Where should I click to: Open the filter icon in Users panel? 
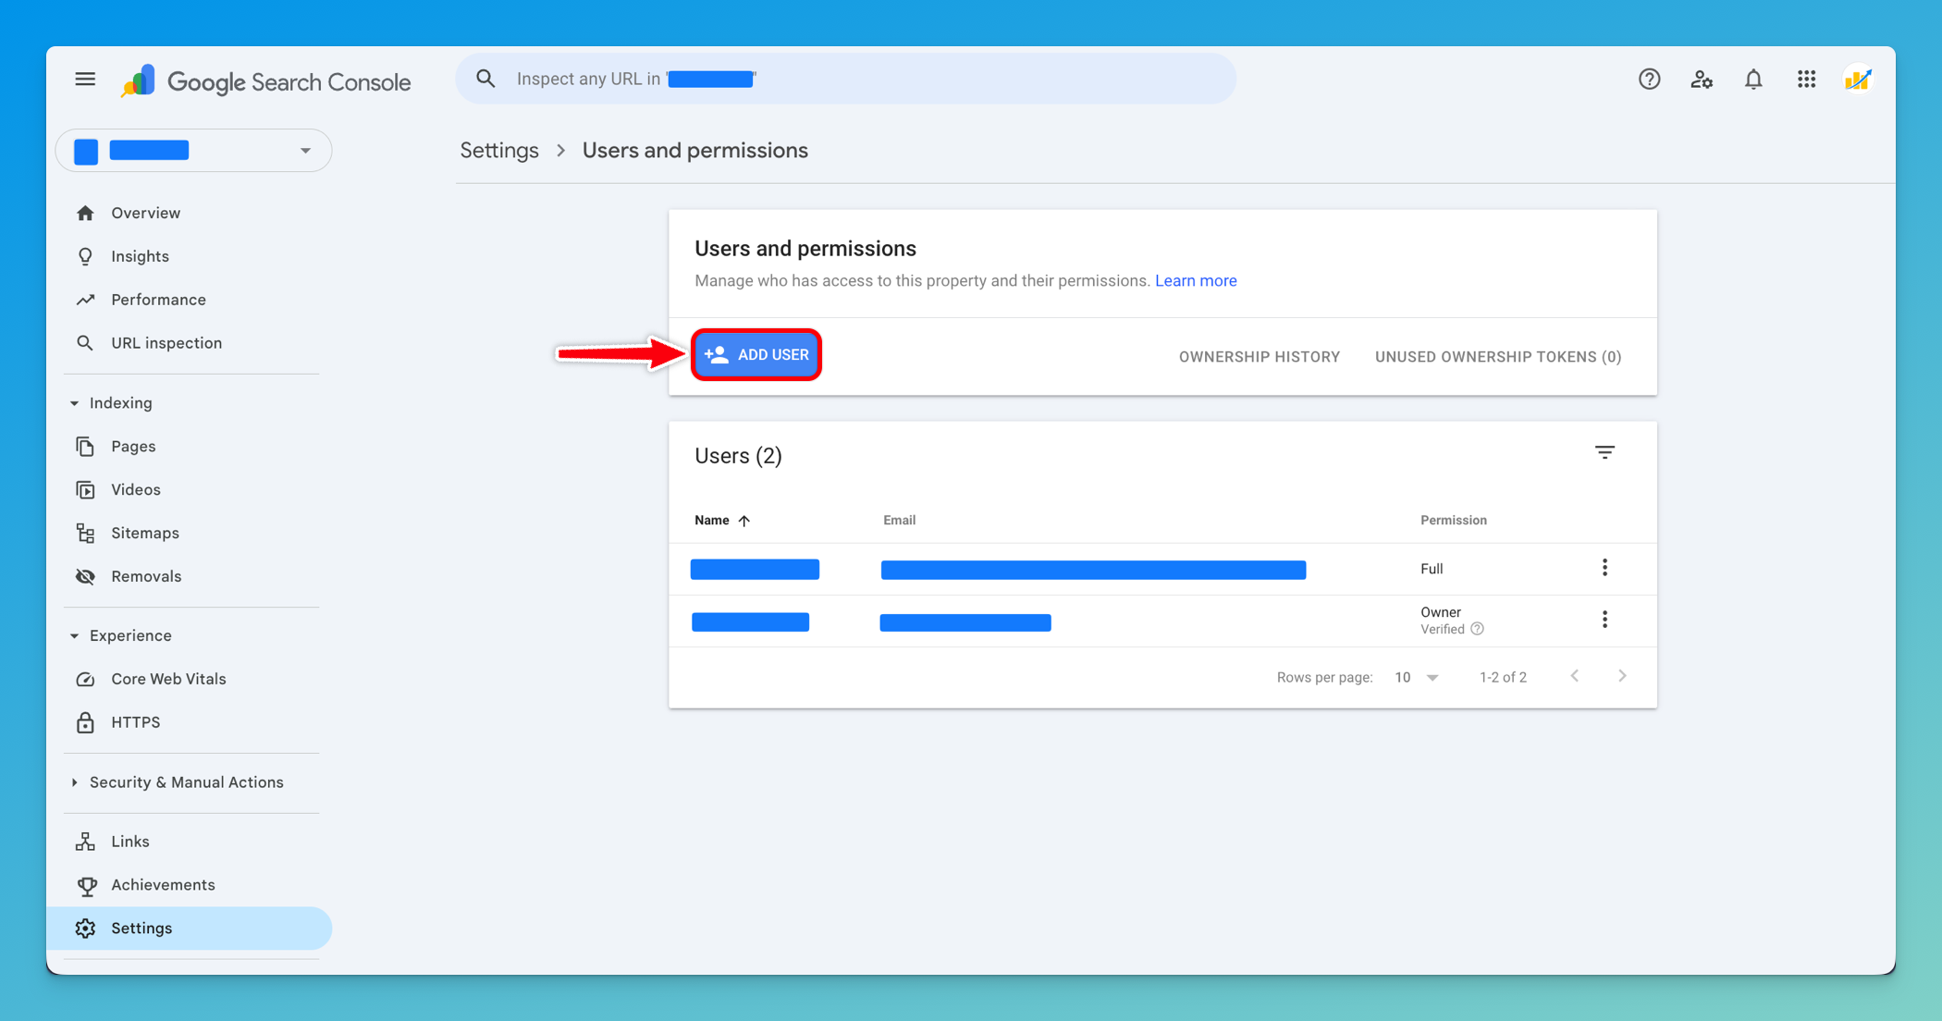(x=1605, y=452)
